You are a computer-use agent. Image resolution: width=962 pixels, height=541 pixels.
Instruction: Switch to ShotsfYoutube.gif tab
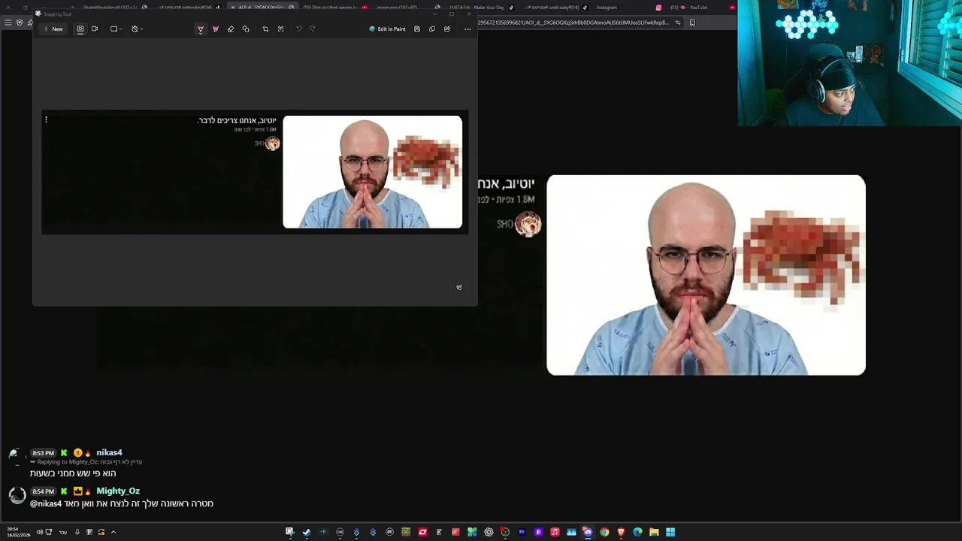pyautogui.click(x=113, y=8)
